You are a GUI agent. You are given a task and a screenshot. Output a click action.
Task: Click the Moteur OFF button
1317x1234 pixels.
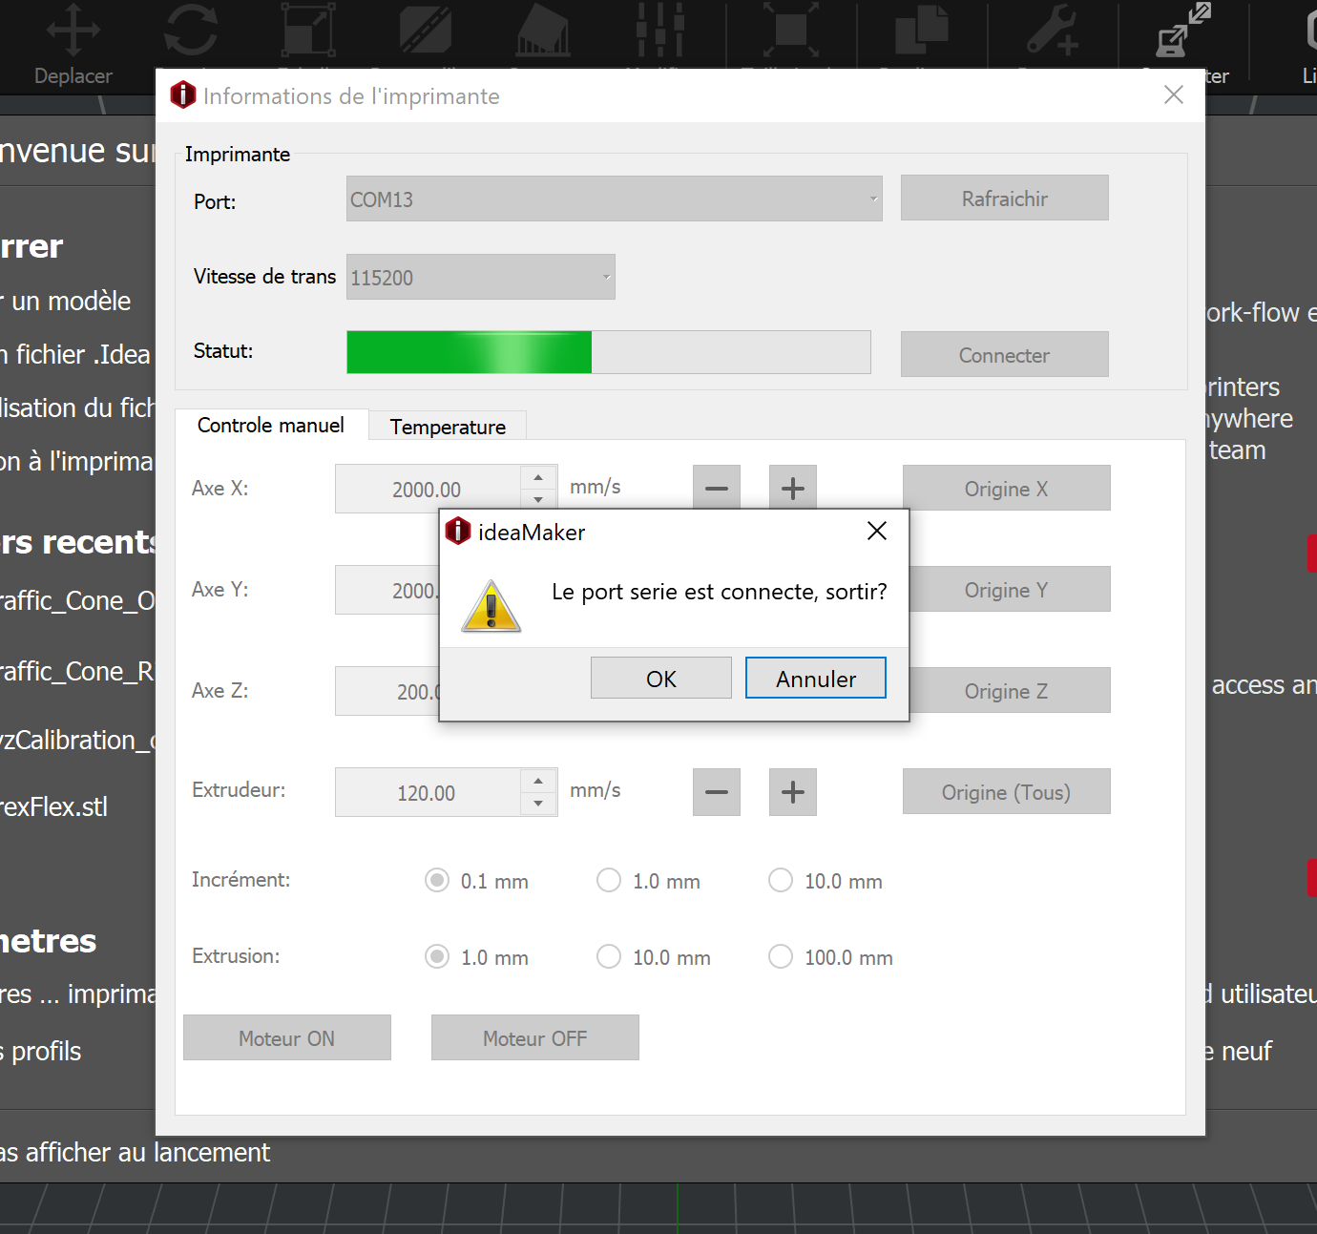click(x=535, y=1038)
